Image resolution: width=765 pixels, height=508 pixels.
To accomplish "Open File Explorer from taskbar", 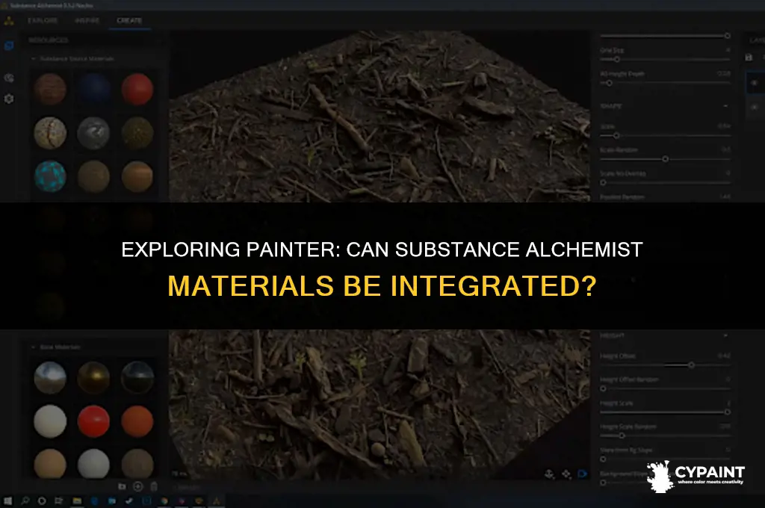I will (77, 501).
